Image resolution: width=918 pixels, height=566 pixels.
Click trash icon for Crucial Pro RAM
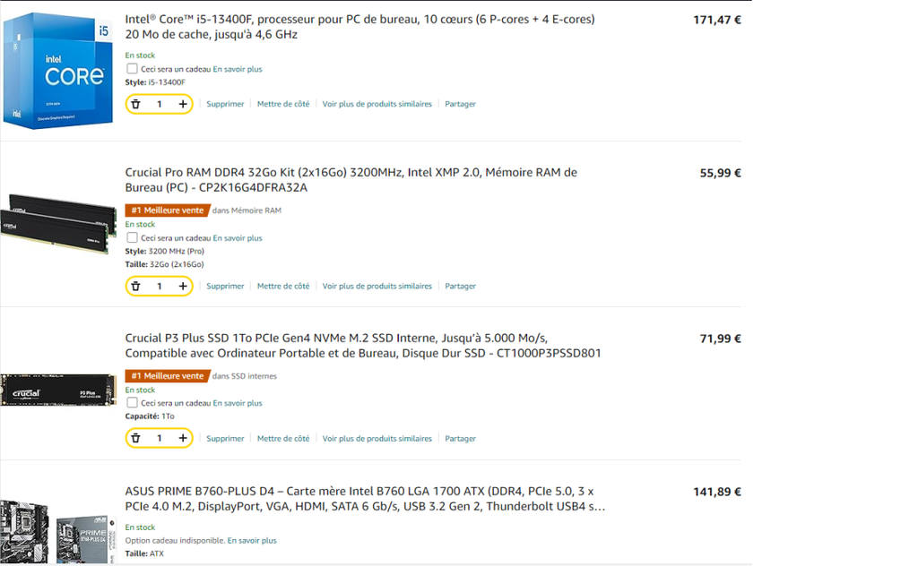[x=136, y=287]
